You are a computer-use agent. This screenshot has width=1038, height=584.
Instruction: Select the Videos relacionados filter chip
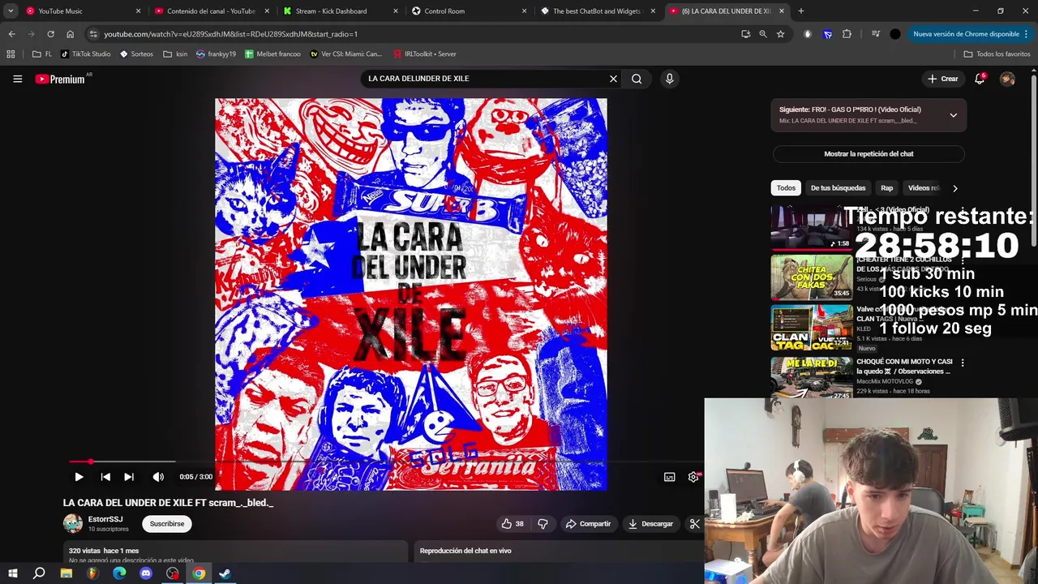(x=924, y=188)
